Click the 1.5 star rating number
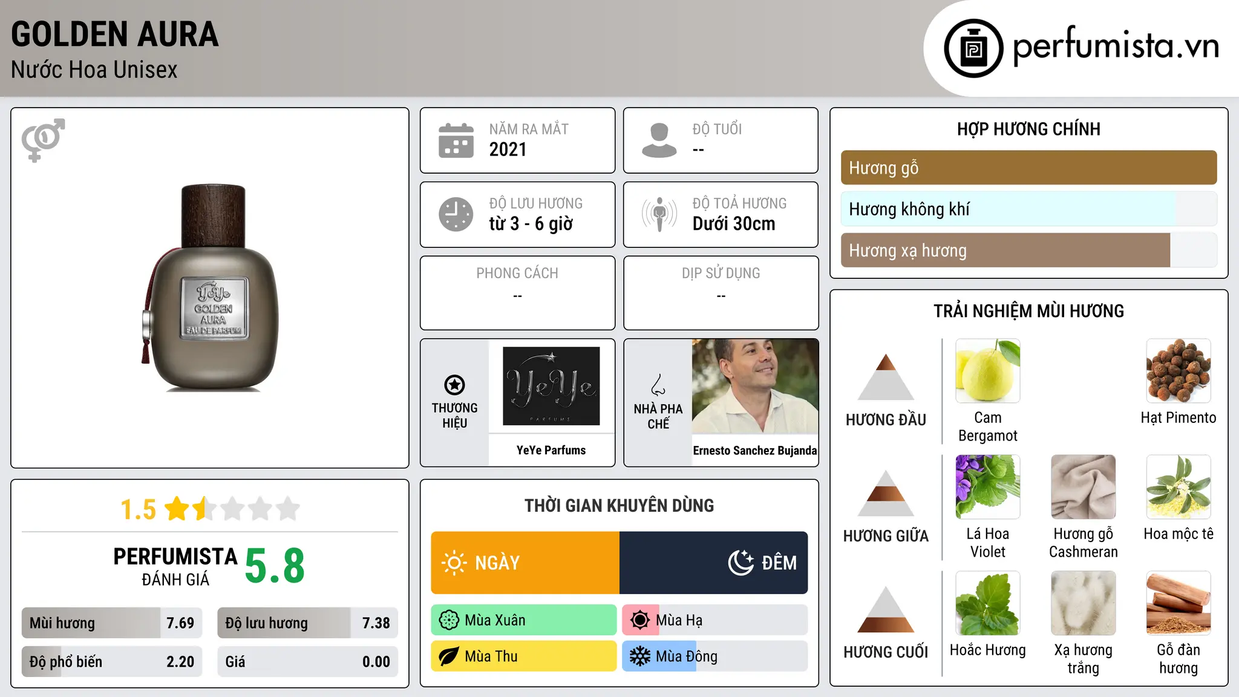 139,509
